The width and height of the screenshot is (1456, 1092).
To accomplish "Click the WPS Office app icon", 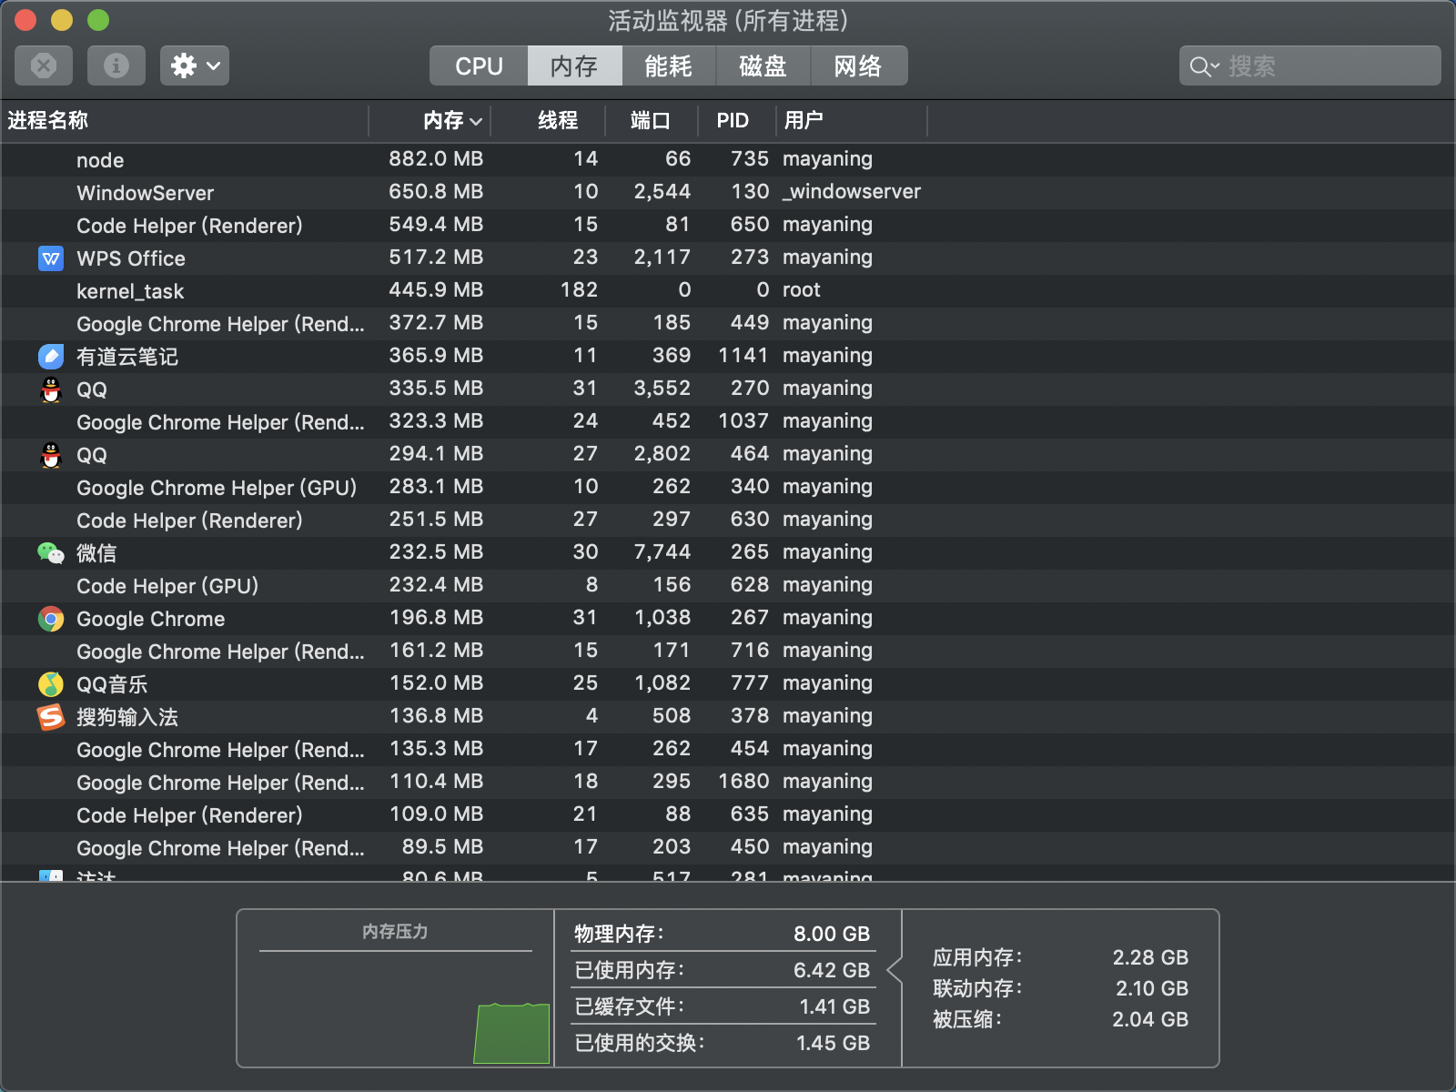I will (51, 258).
